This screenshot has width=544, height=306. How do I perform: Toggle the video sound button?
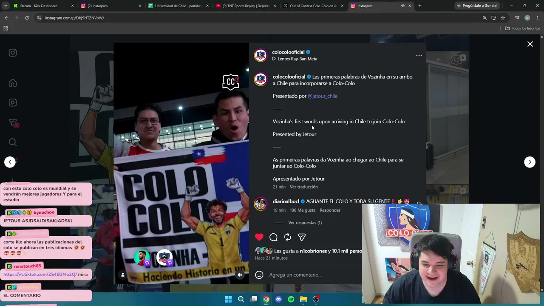[240, 275]
